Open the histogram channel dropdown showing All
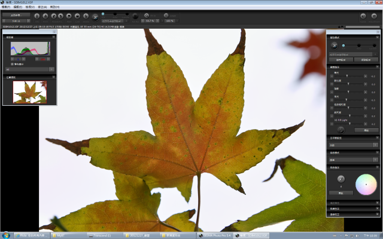 [29, 69]
